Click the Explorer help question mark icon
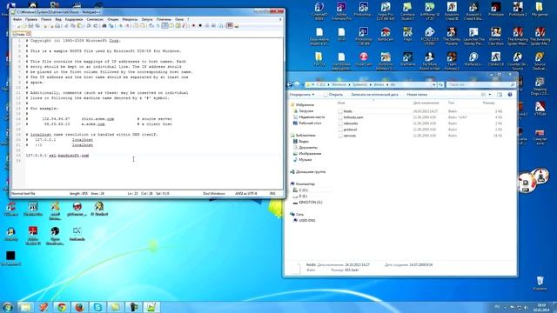557x313 pixels. 510,95
